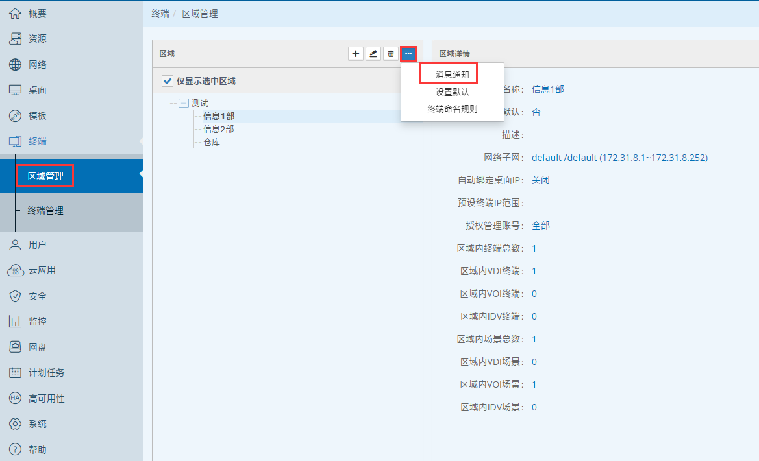The height and width of the screenshot is (461, 759).
Task: Open the 云应用 cloud icon in sidebar
Action: (x=16, y=270)
